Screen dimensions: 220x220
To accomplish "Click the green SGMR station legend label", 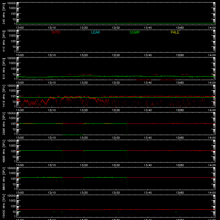I will point(134,32).
